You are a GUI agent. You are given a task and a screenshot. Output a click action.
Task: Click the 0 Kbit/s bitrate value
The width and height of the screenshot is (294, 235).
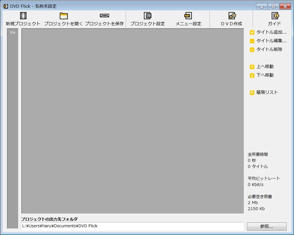pos(255,185)
